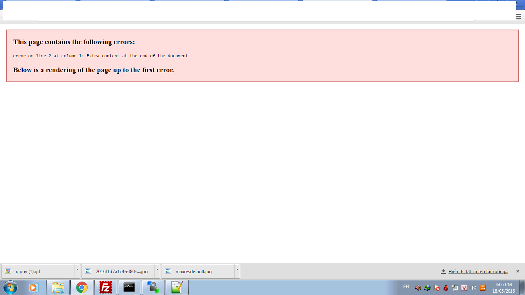This screenshot has width=525, height=295.
Task: Open the Notepad++ taskbar window
Action: (177, 287)
